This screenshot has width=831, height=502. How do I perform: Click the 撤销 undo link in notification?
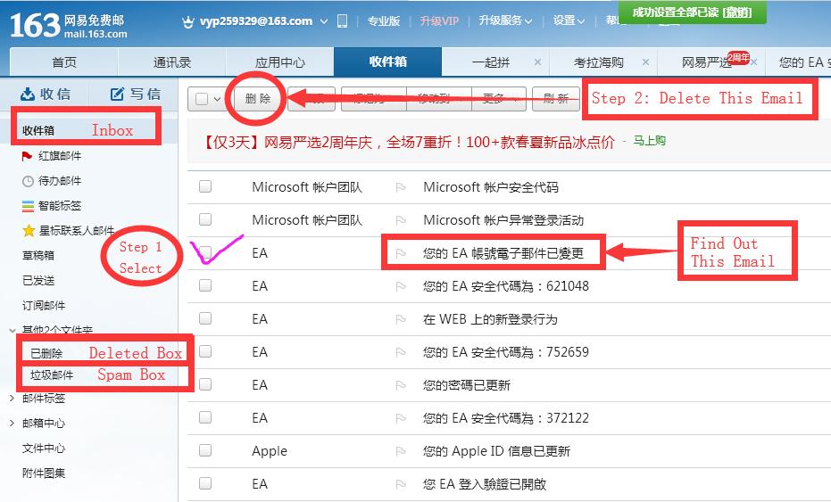(x=737, y=12)
